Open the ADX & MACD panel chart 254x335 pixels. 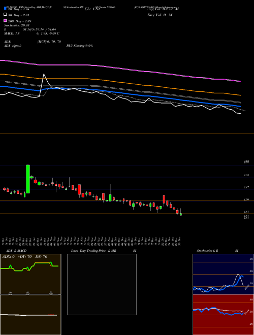click(x=30, y=294)
